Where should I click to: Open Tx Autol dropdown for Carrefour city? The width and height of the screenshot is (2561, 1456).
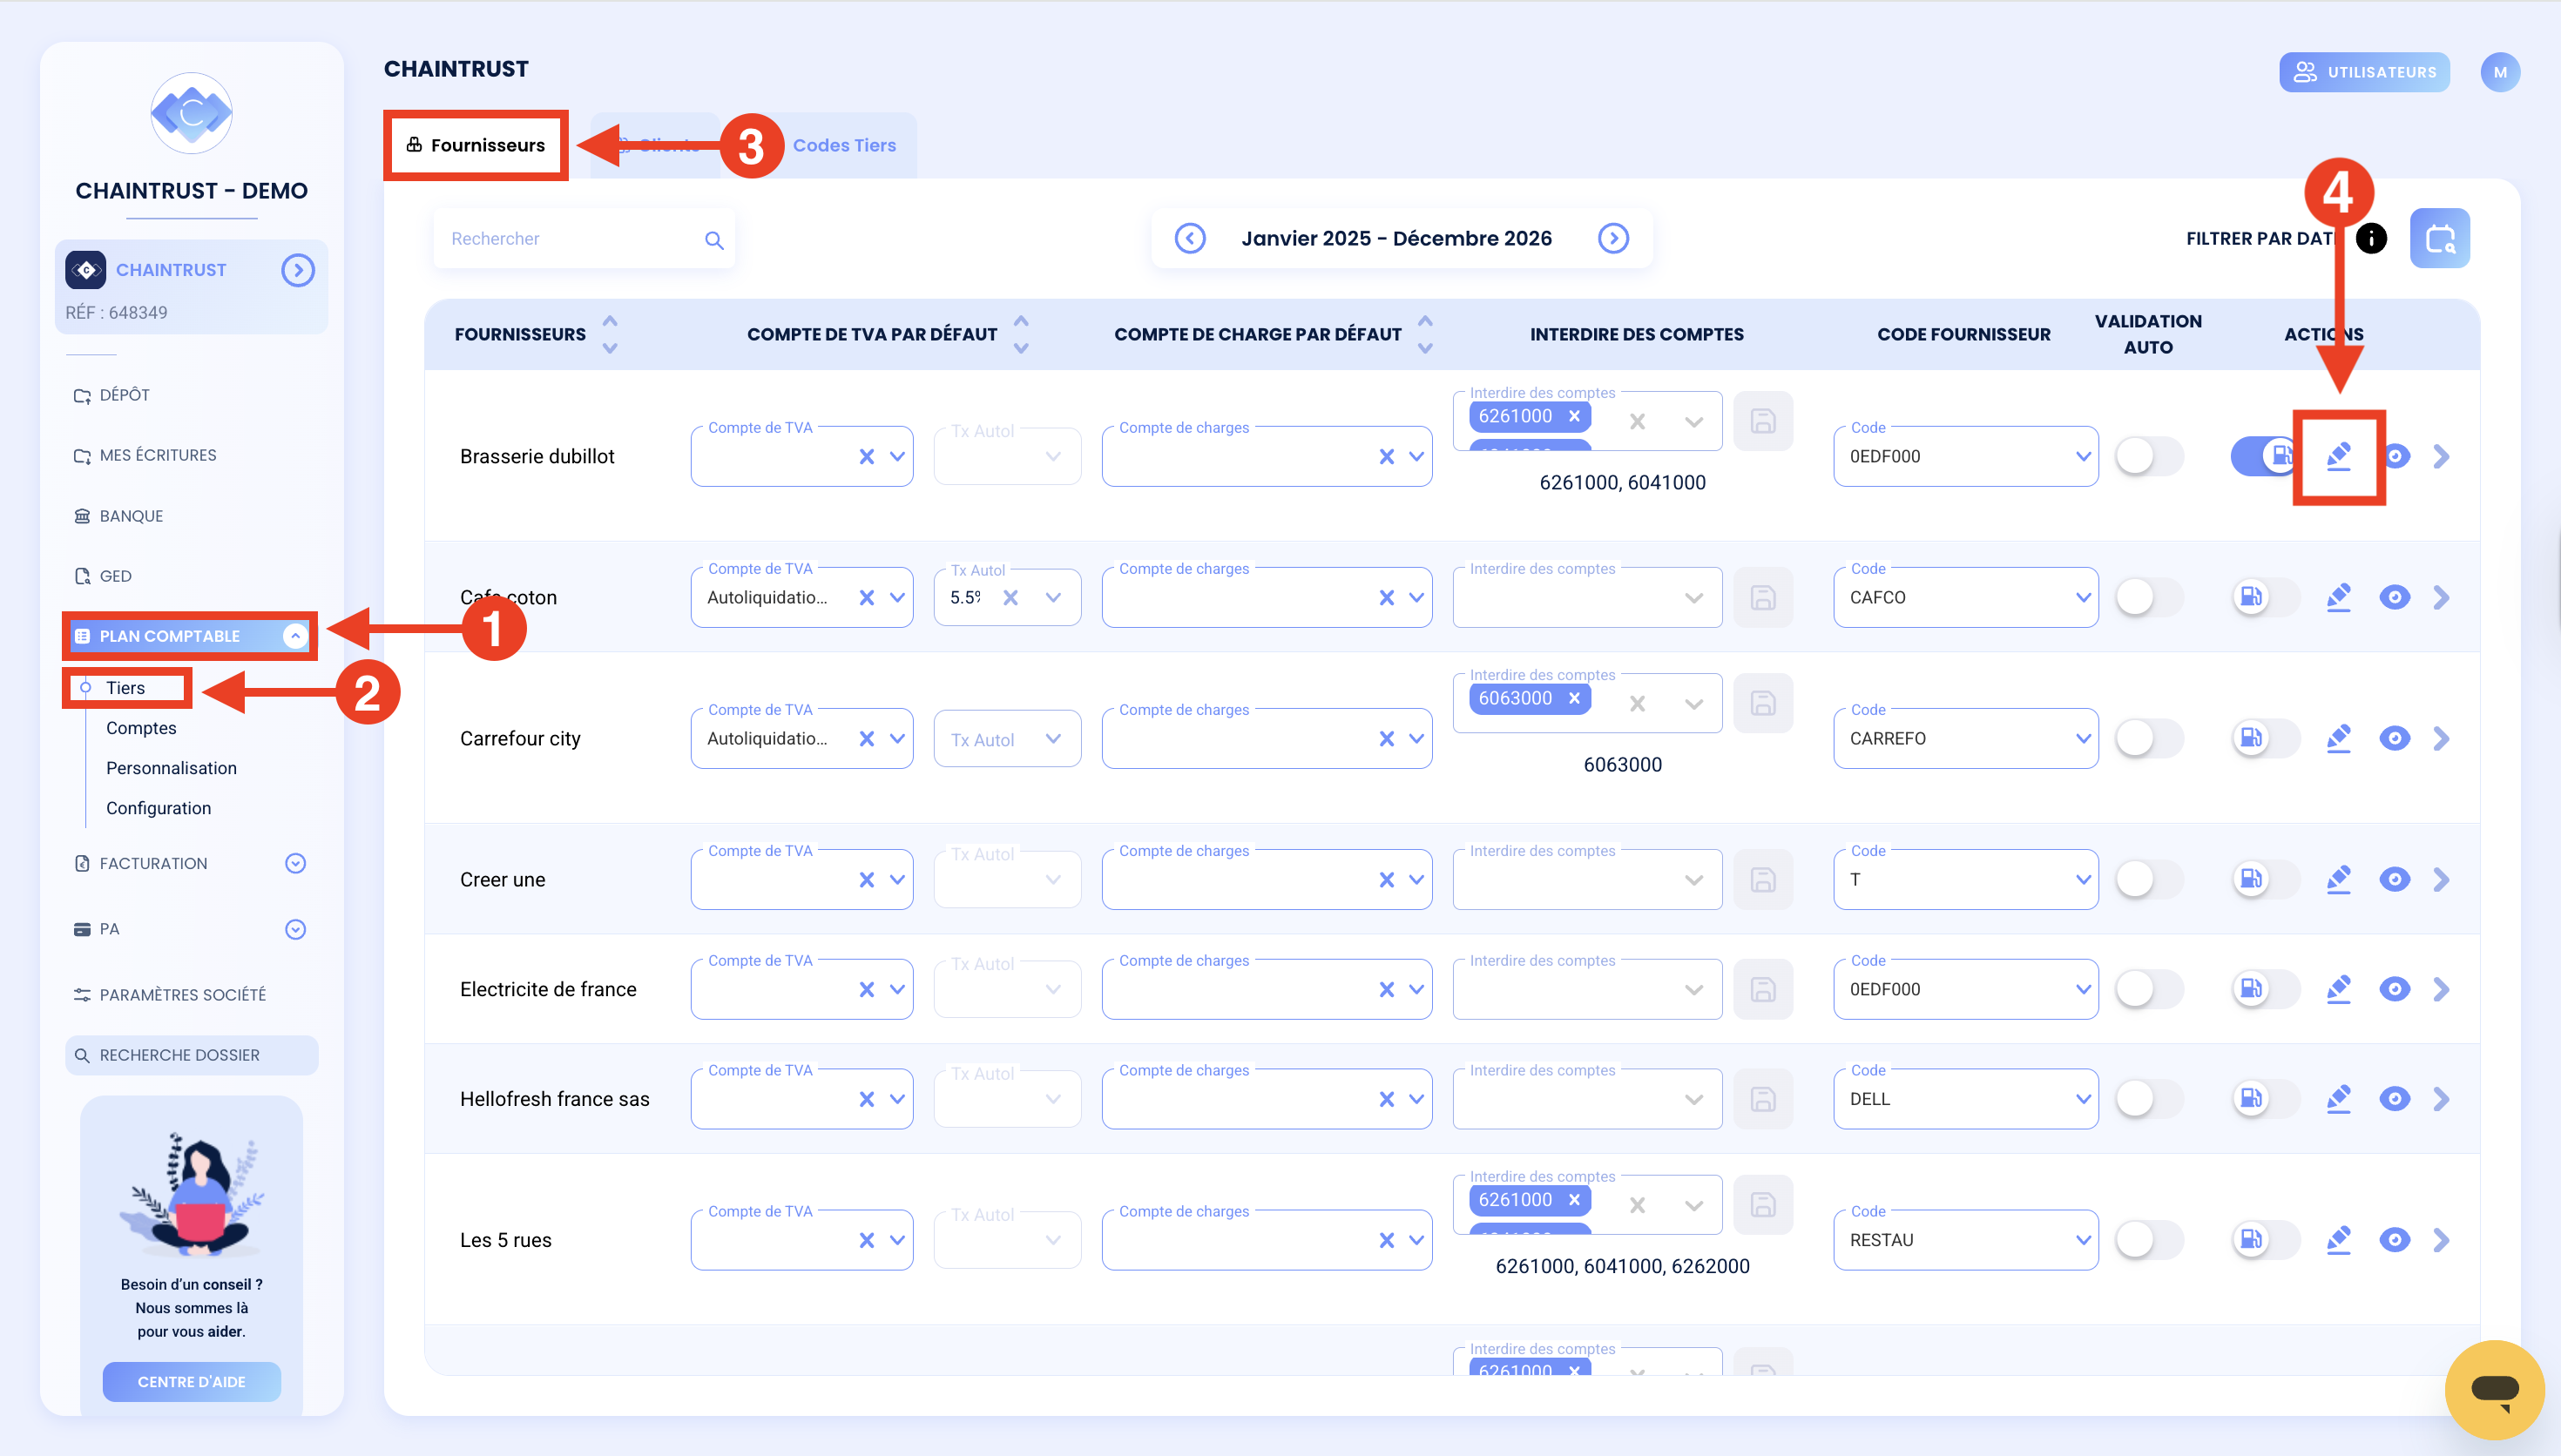tap(1053, 738)
